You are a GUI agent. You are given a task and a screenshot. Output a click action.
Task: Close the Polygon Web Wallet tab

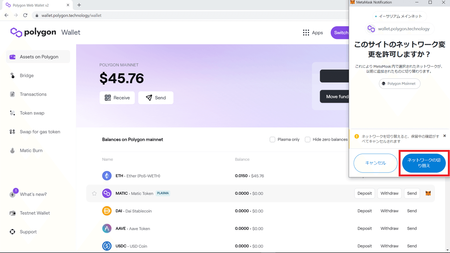[67, 5]
